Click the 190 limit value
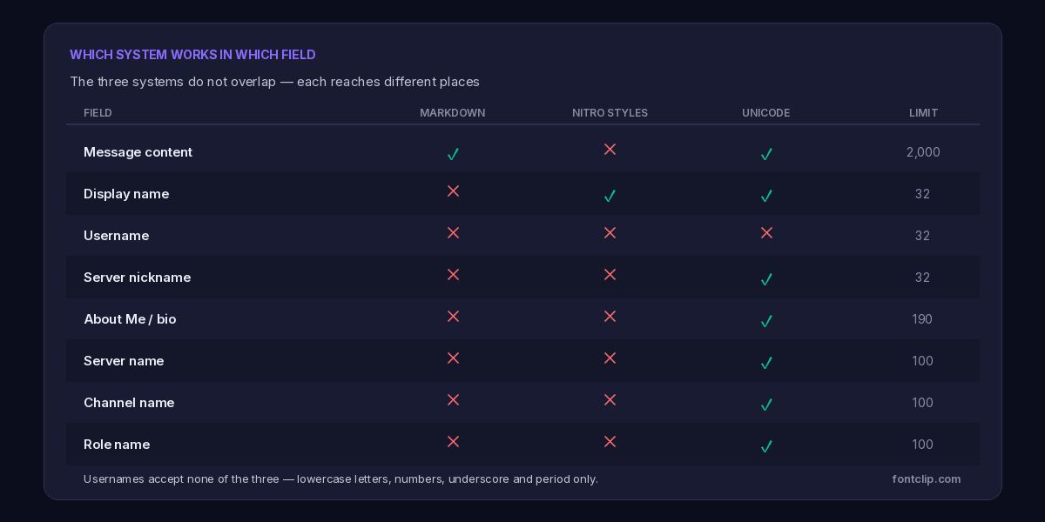The image size is (1045, 522). point(923,319)
